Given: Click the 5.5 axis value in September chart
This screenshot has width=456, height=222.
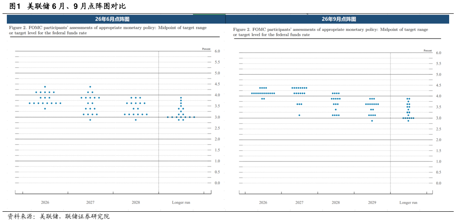Looking at the screenshot, I should click(x=438, y=64).
